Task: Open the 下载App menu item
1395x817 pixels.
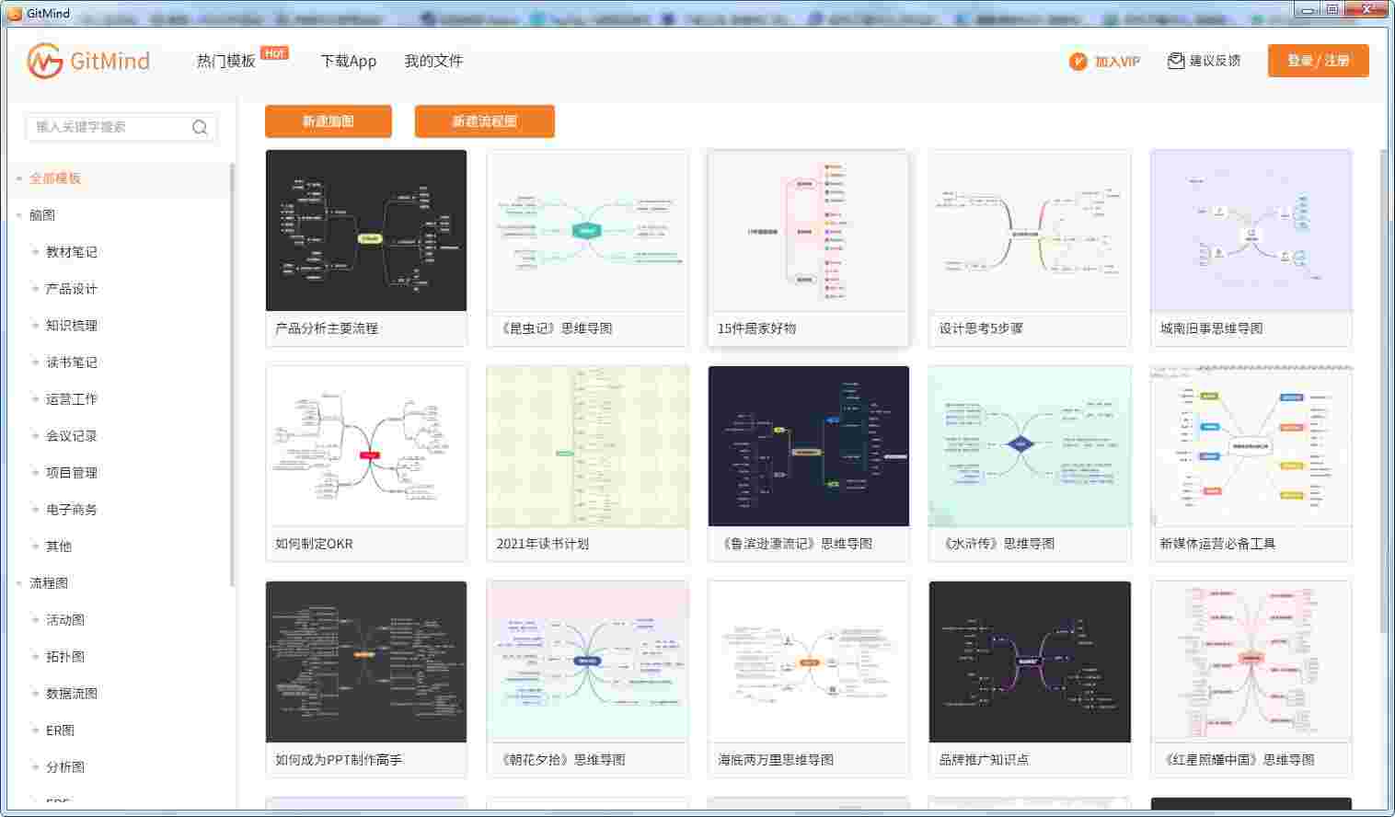Action: tap(348, 61)
